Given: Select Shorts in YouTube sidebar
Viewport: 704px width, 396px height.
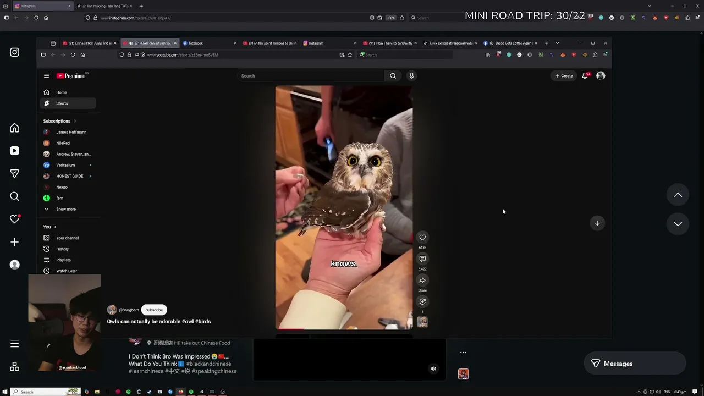Looking at the screenshot, I should 69,103.
